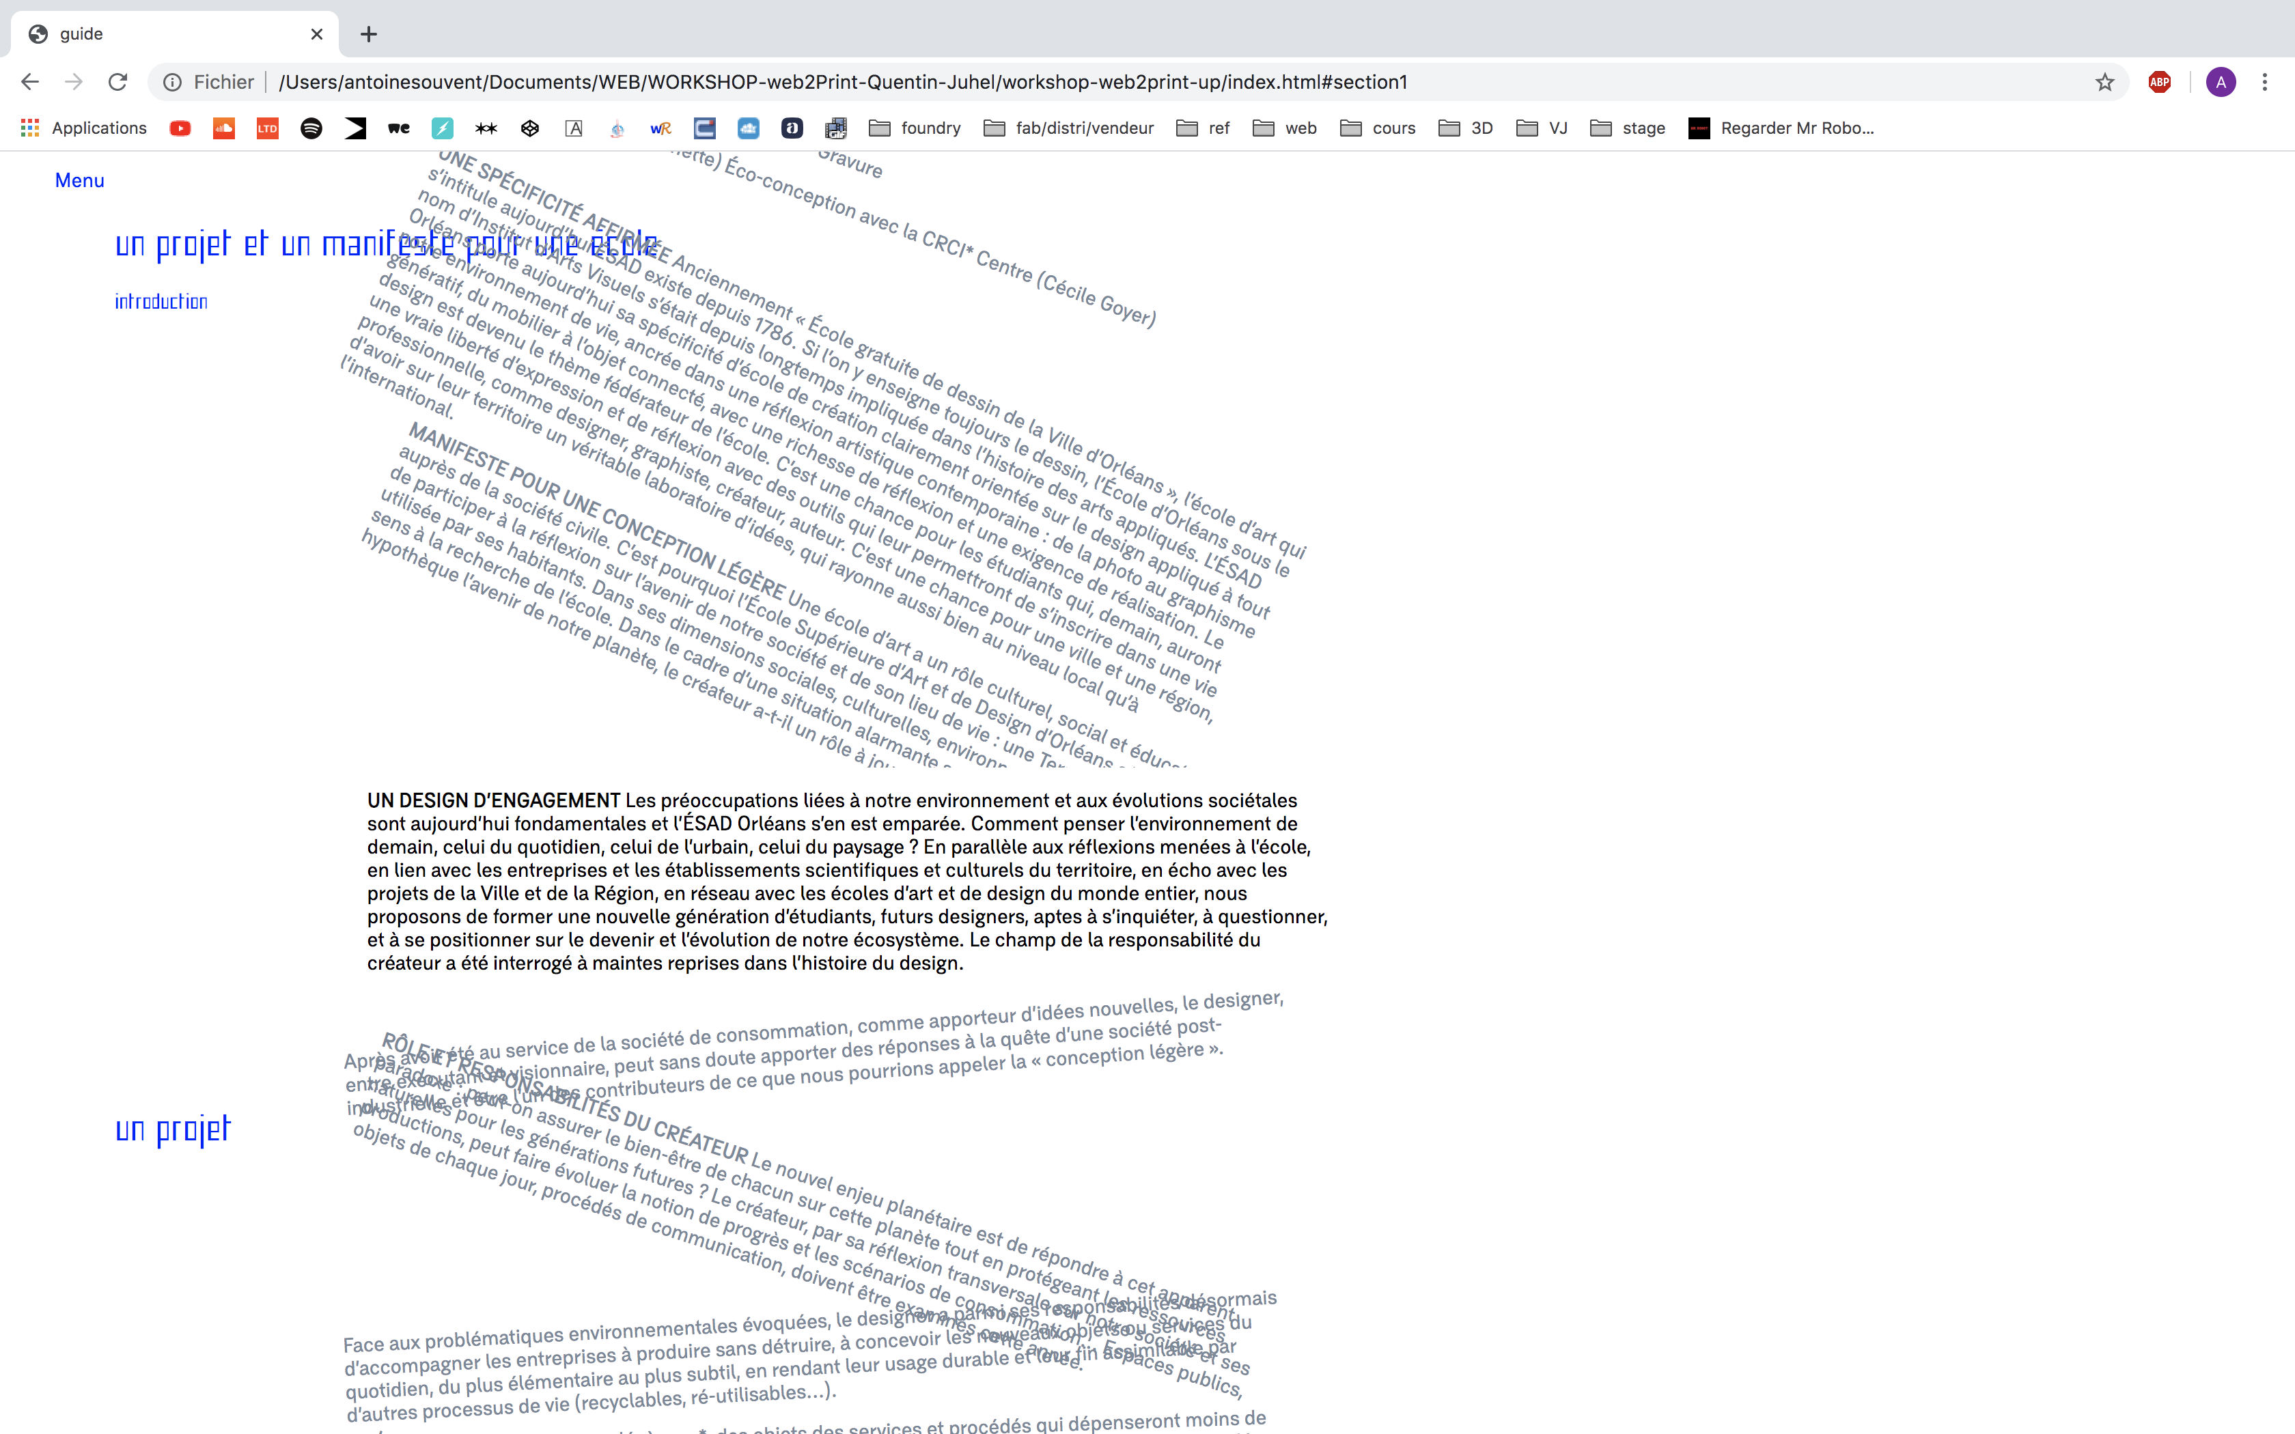This screenshot has width=2295, height=1434.
Task: Open the cours bookmarks folder
Action: click(1378, 128)
